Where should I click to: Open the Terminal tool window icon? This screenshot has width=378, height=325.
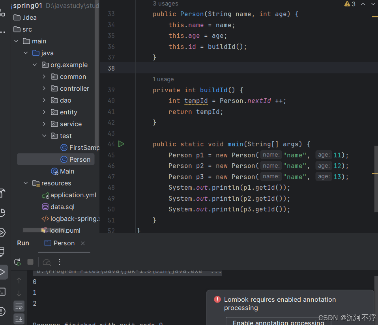tap(2, 291)
